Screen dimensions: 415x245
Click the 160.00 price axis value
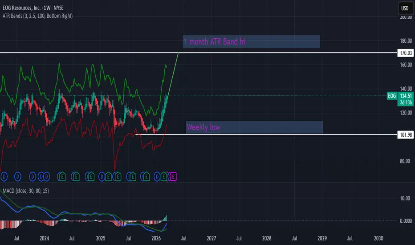(406, 65)
